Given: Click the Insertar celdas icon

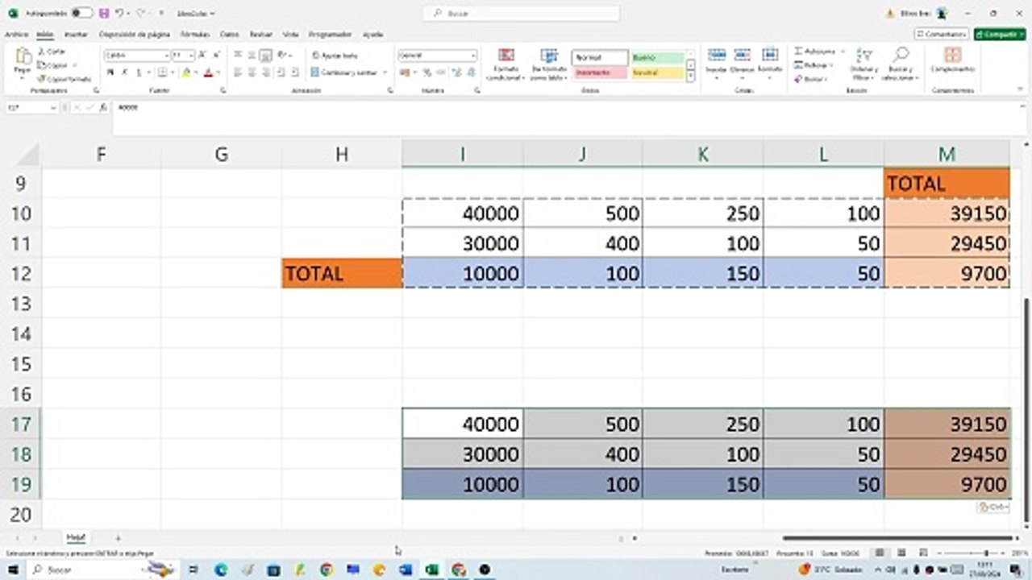Looking at the screenshot, I should tap(716, 55).
